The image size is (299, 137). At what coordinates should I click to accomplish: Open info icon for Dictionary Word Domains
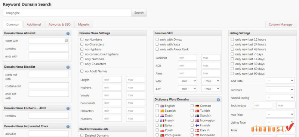click(x=218, y=100)
